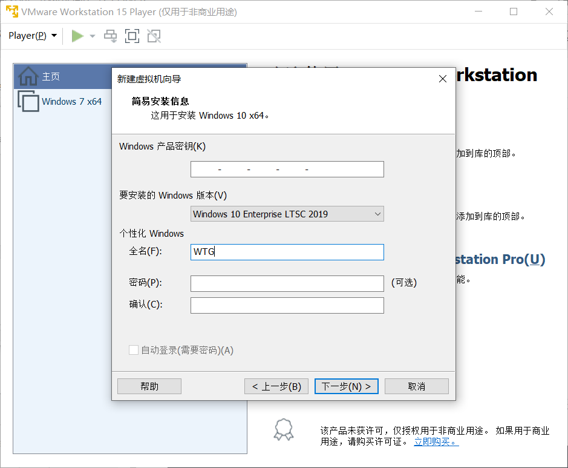Screen dimensions: 568x468
Task: Click the green power-on play icon
Action: click(x=77, y=36)
